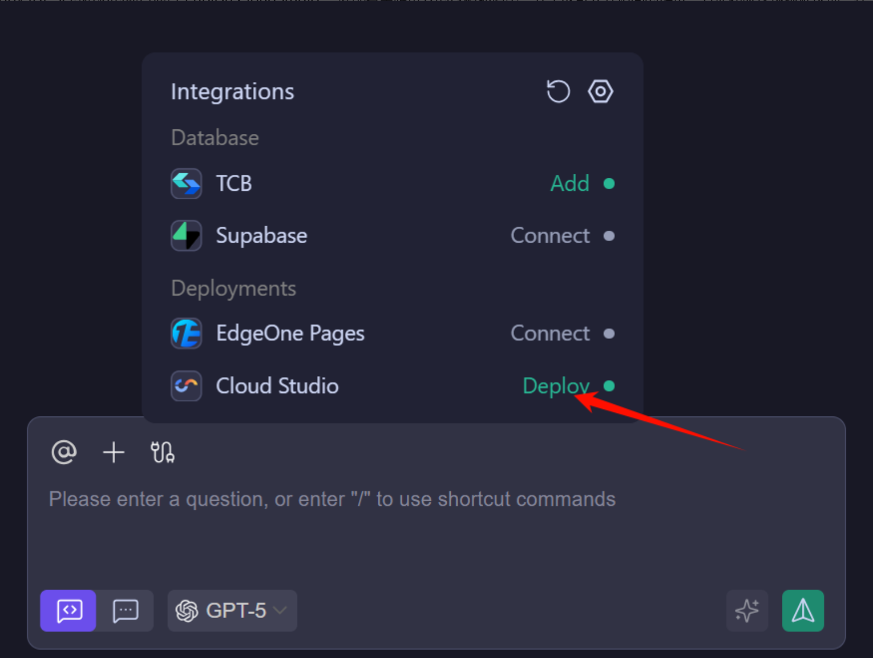The image size is (873, 658).
Task: Click the sparkles prompt enhancer icon
Action: coord(747,611)
